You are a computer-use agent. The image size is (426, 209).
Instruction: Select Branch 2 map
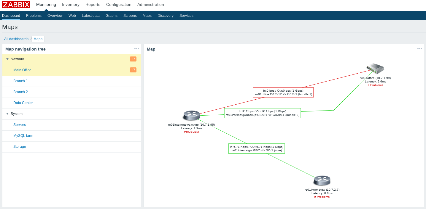[x=20, y=92]
